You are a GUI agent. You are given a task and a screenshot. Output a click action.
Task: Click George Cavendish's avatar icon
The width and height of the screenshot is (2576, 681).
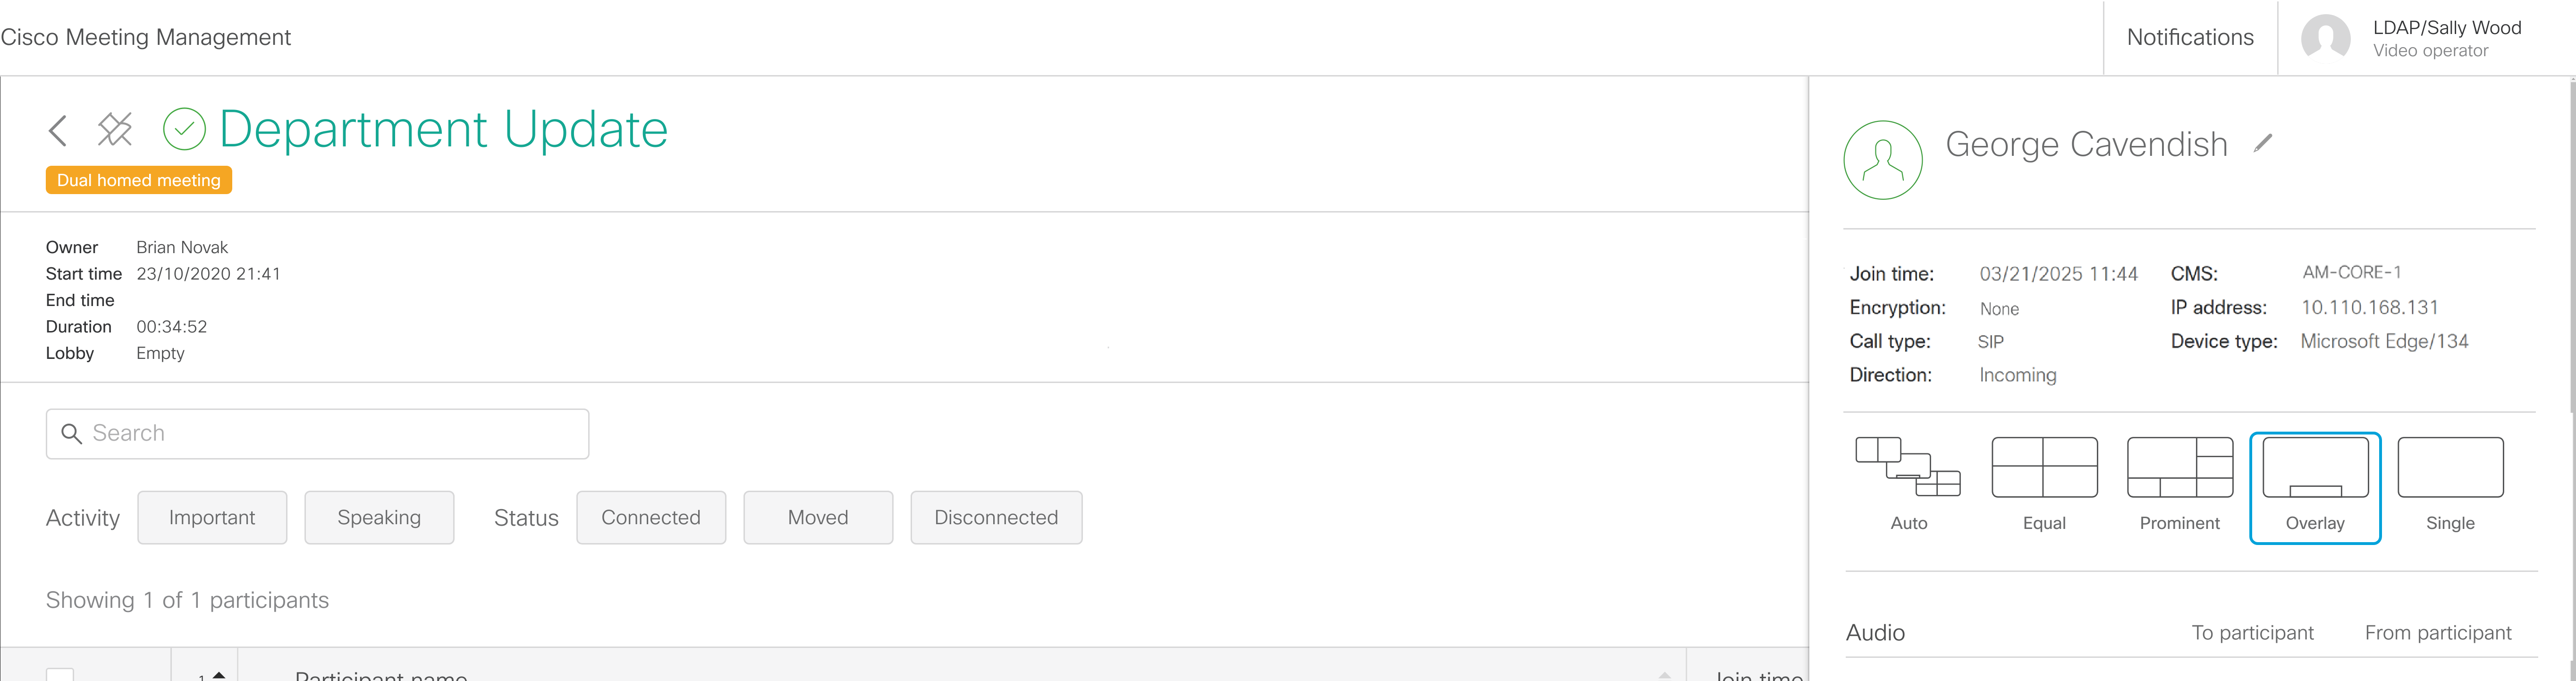coord(1882,160)
